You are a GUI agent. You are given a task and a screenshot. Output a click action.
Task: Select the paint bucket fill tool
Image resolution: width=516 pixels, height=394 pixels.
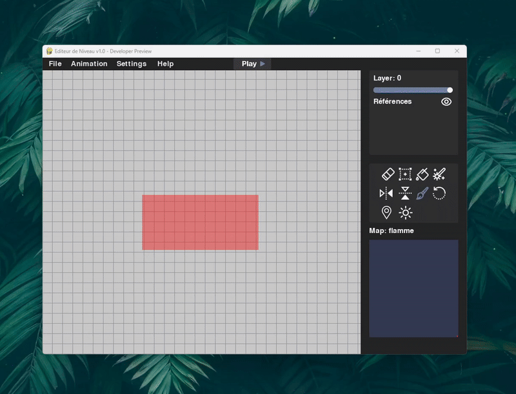(x=422, y=174)
